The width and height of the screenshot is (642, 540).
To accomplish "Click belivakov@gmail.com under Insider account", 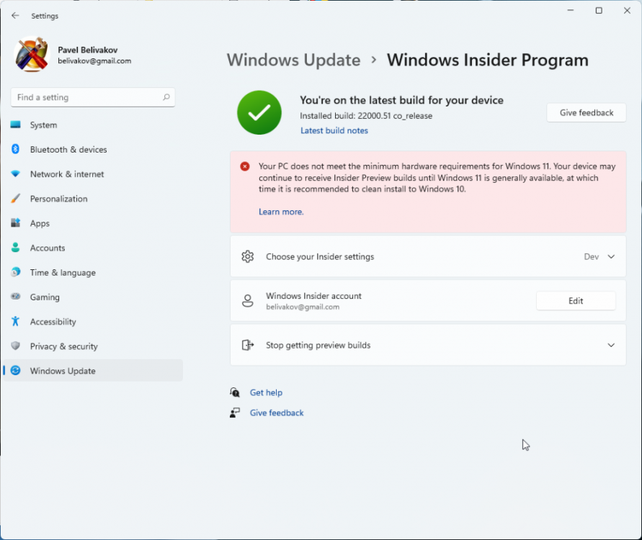I will (x=303, y=307).
